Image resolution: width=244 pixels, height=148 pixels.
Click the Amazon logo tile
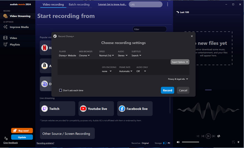(45, 66)
